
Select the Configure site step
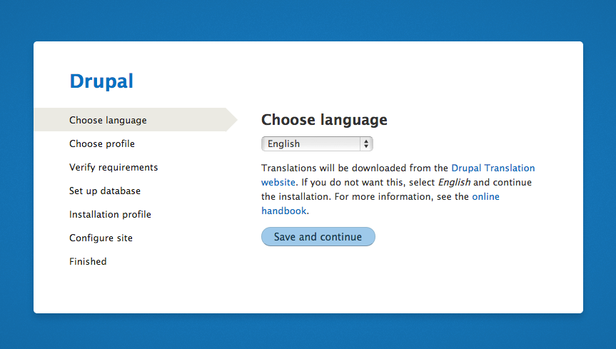pyautogui.click(x=101, y=238)
